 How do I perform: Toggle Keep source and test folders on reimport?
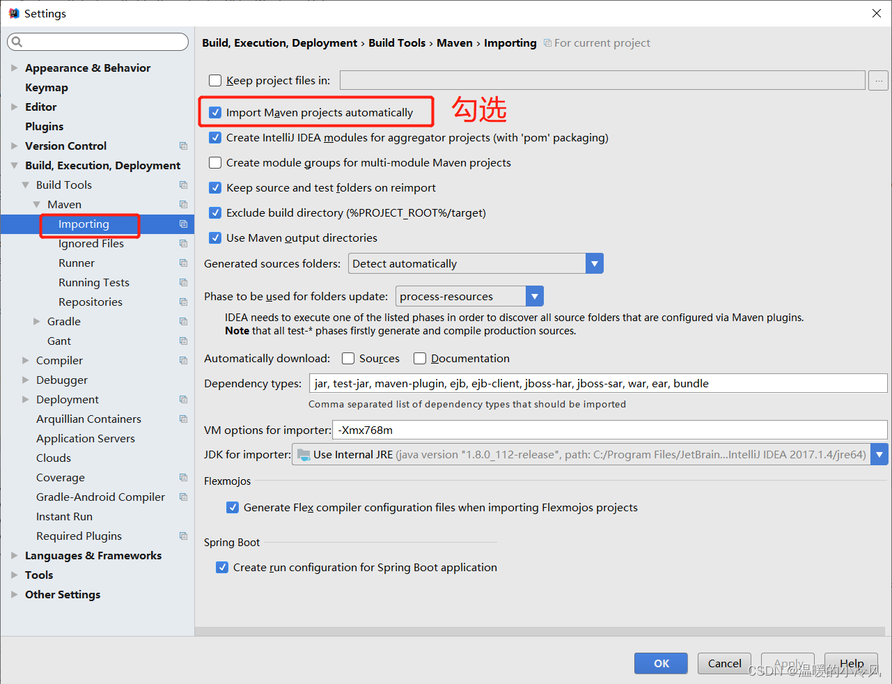[x=215, y=188]
